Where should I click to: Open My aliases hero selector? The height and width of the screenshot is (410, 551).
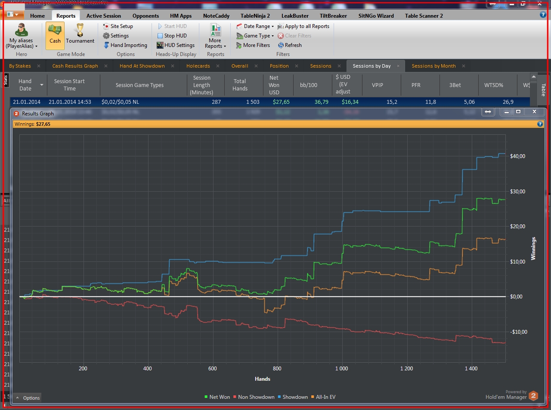(21, 36)
